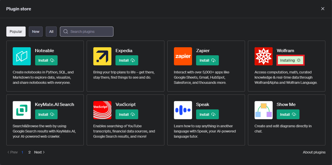Go to page 2 of plugins

(x=29, y=152)
